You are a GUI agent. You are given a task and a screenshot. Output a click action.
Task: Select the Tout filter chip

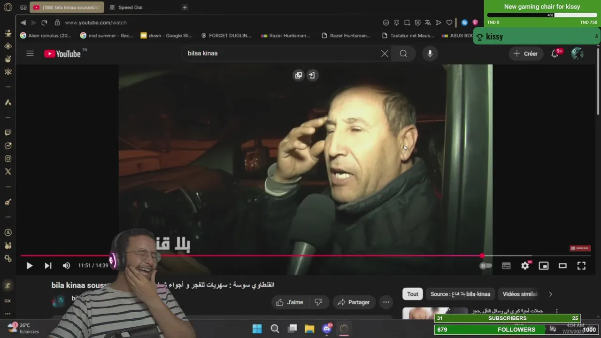(413, 294)
